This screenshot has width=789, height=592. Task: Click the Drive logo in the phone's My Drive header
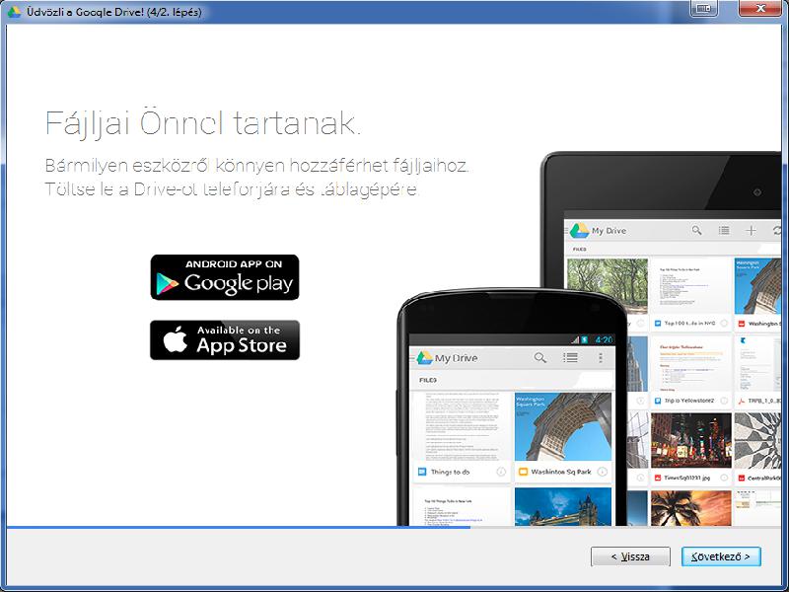424,358
